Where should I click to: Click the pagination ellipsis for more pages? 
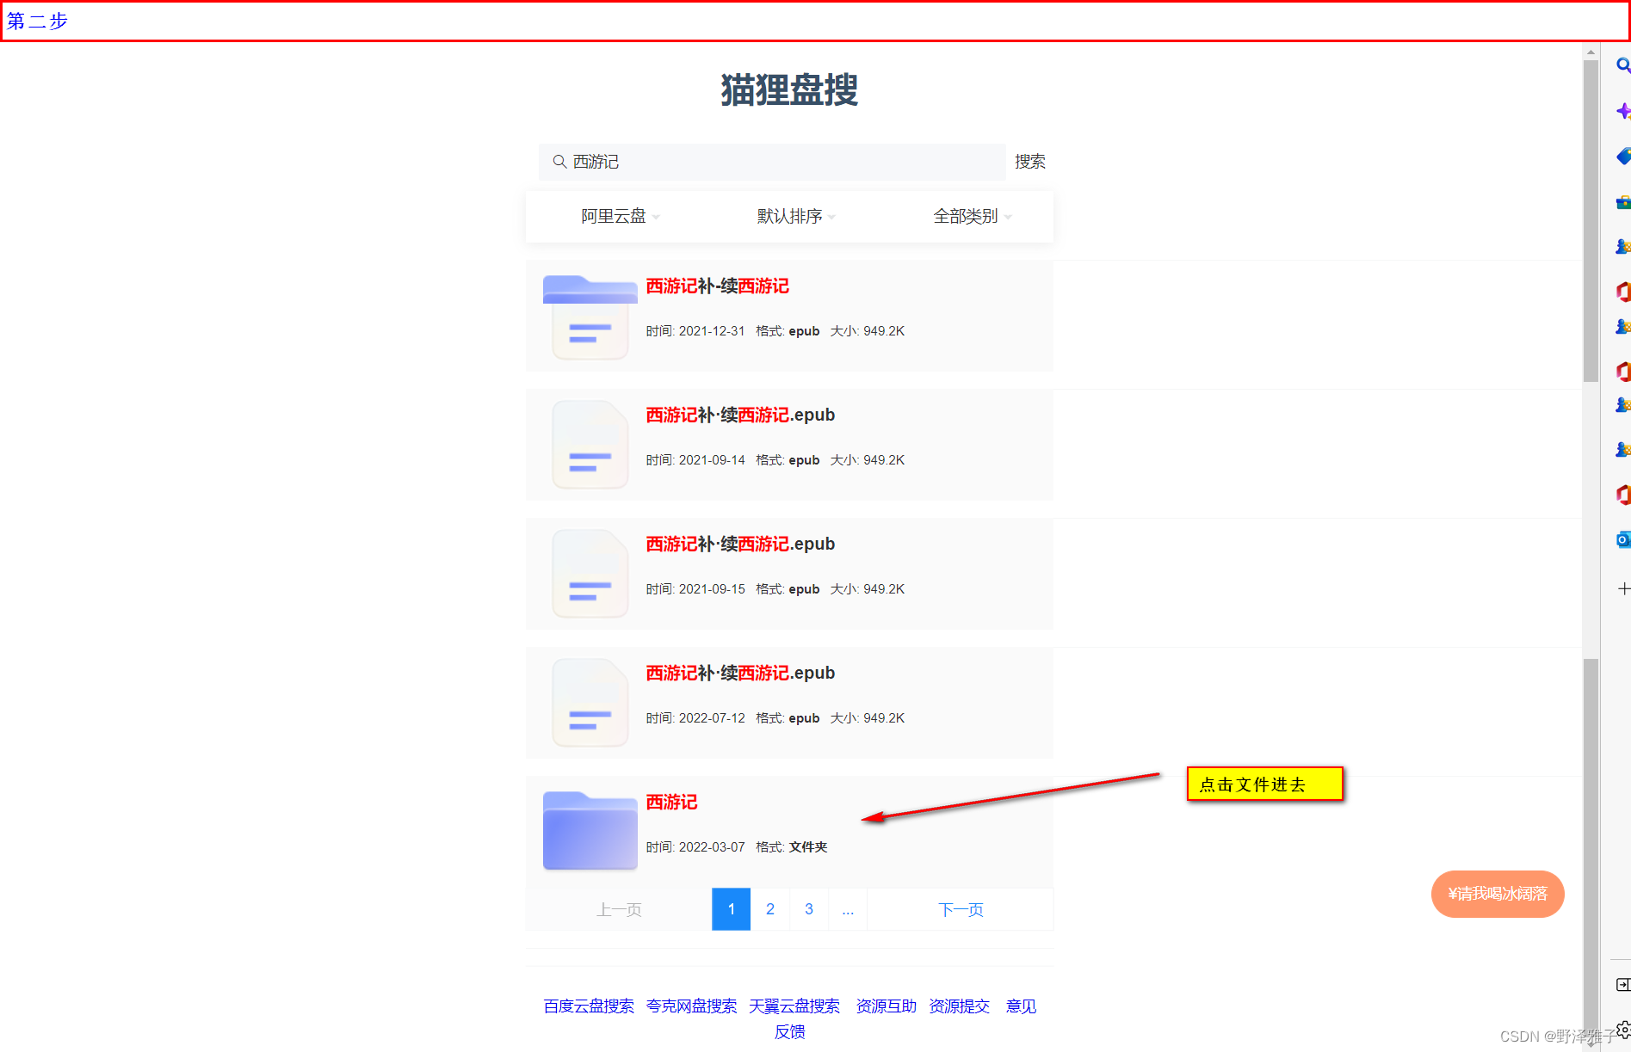[x=848, y=909]
